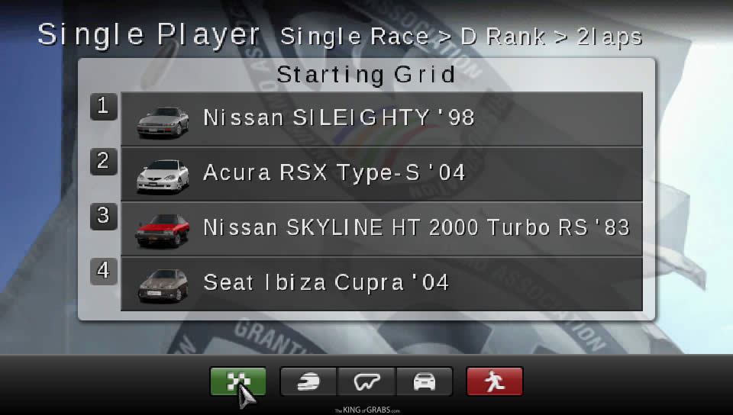Select grid position number 1 badge
Screen dimensions: 733x415
click(x=103, y=107)
